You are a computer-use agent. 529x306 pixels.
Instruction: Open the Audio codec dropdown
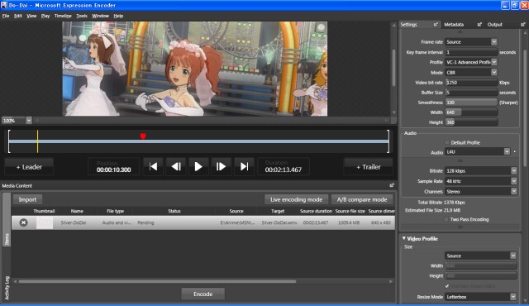(507, 152)
